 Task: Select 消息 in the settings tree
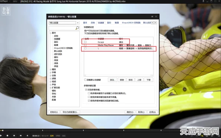(56, 63)
